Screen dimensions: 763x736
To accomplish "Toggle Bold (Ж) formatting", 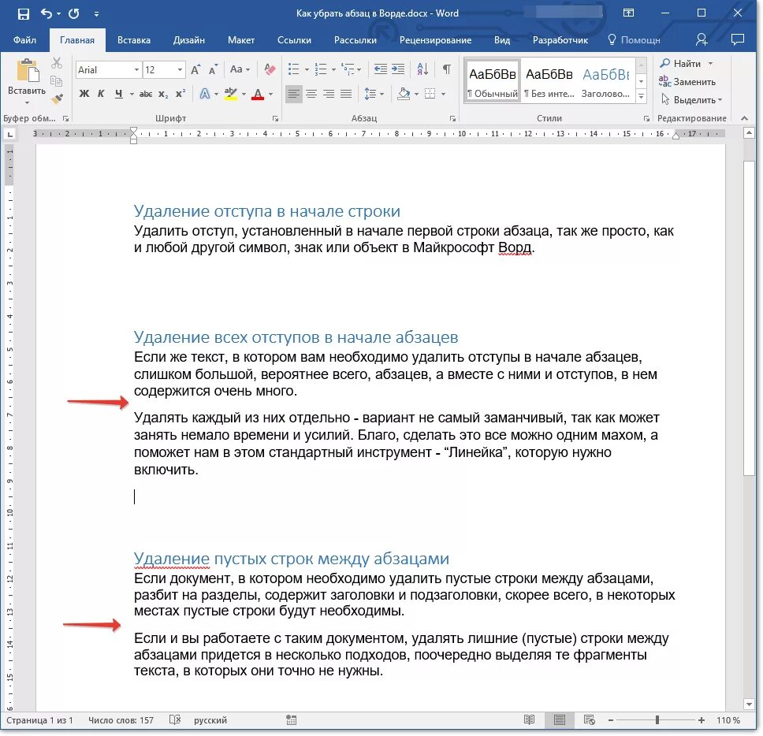I will tap(84, 94).
